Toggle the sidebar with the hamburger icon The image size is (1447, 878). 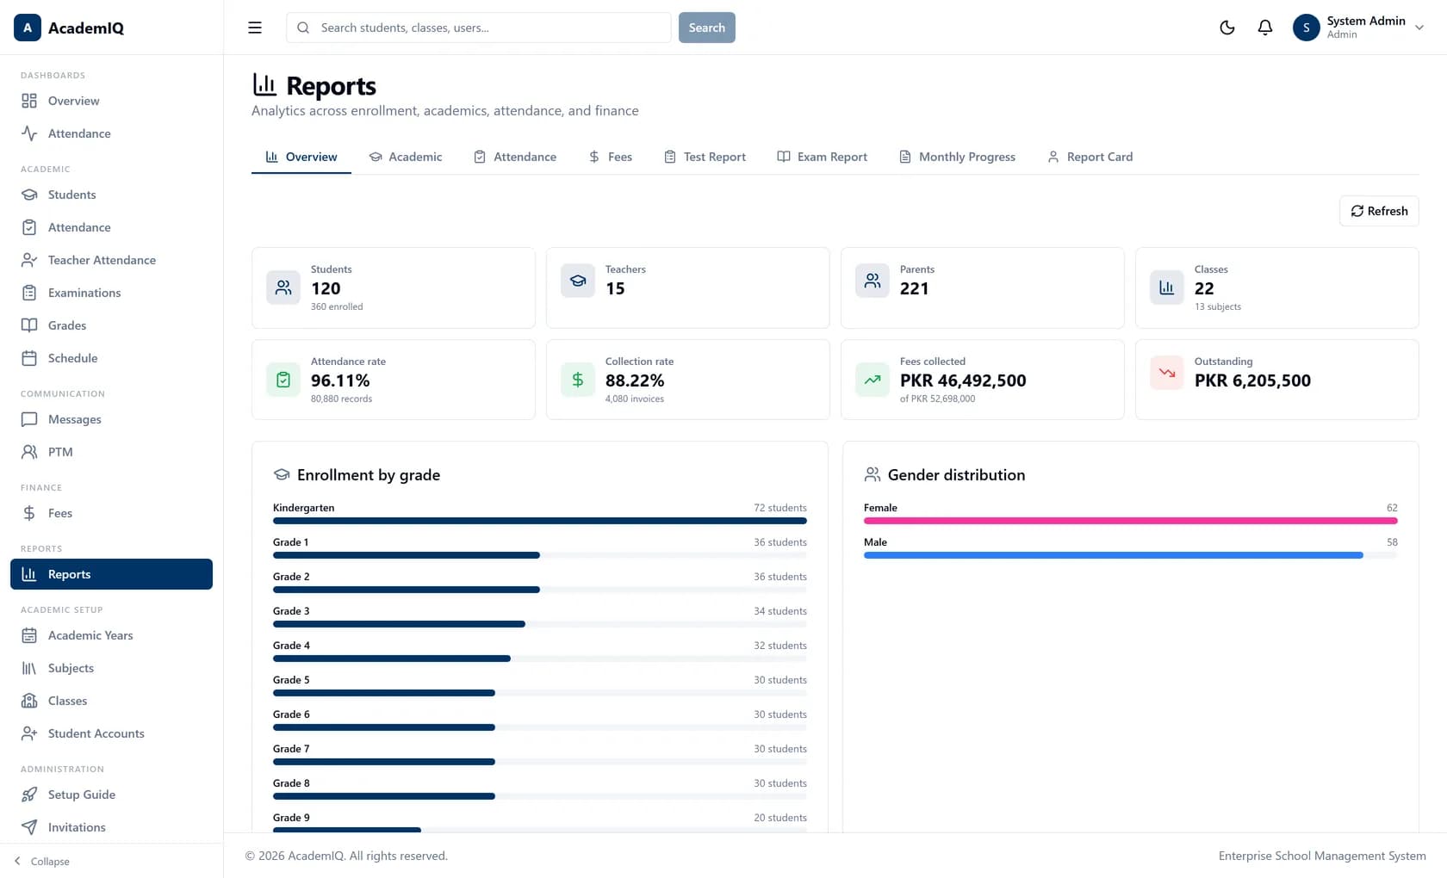click(255, 28)
